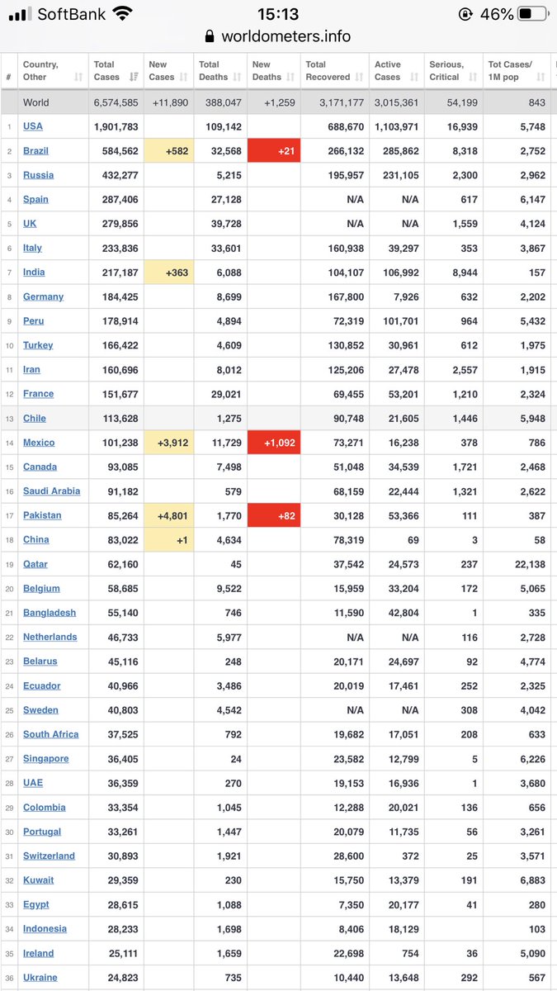Tap the worldometers.info address bar
This screenshot has height=991, width=557.
click(278, 36)
